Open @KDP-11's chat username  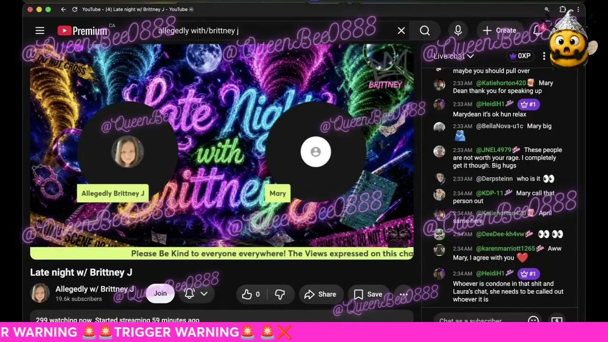tap(489, 193)
